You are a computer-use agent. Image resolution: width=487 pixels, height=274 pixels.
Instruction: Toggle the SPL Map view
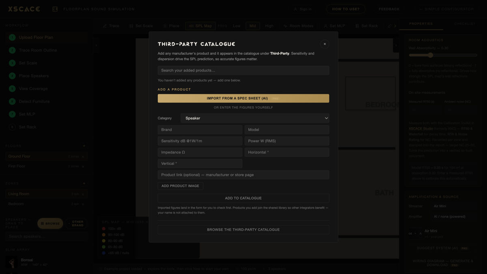[x=200, y=26]
